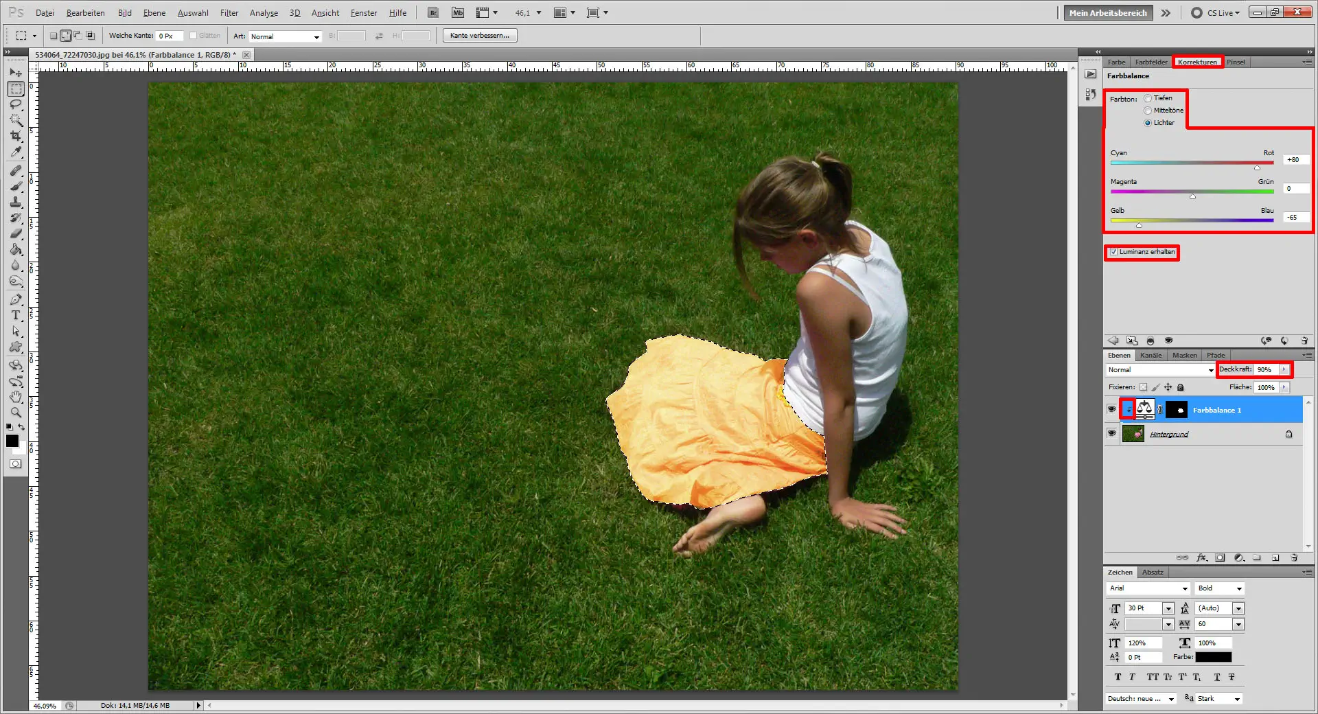Select the Tiefen radio button
This screenshot has height=714, width=1318.
[1147, 98]
